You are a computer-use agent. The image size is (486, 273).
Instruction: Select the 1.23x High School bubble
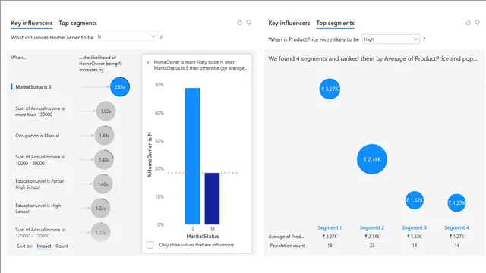tap(100, 209)
